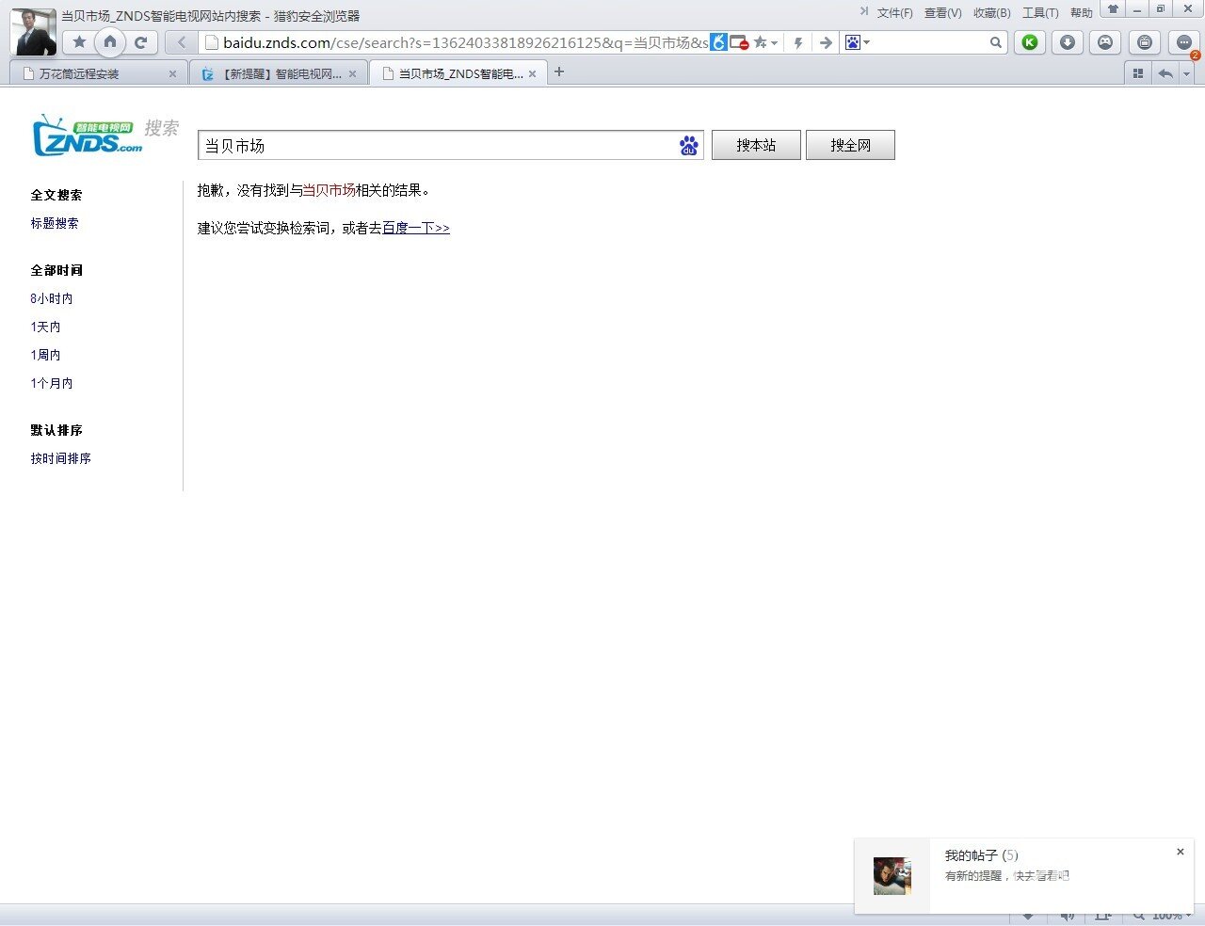Screen dimensions: 1205x926
Task: Open a new tab with plus button
Action: (x=559, y=72)
